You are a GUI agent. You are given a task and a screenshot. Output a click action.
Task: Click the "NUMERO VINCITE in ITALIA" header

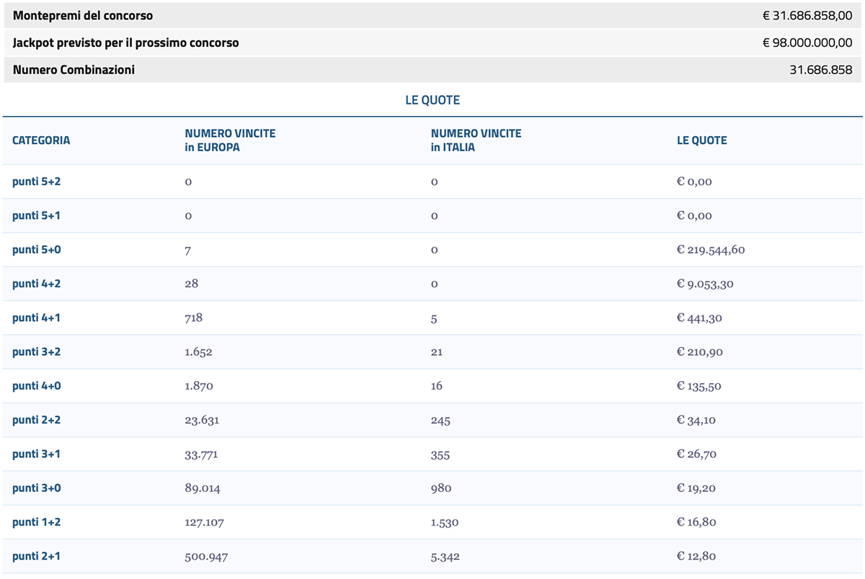point(476,140)
